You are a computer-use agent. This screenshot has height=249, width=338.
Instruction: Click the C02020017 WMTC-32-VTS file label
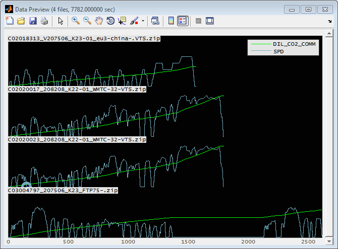coord(77,89)
